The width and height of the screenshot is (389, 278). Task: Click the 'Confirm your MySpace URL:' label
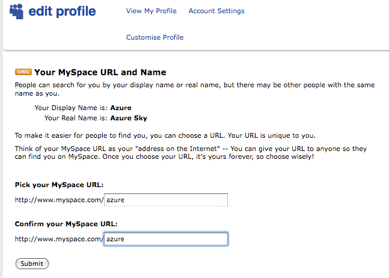(66, 224)
